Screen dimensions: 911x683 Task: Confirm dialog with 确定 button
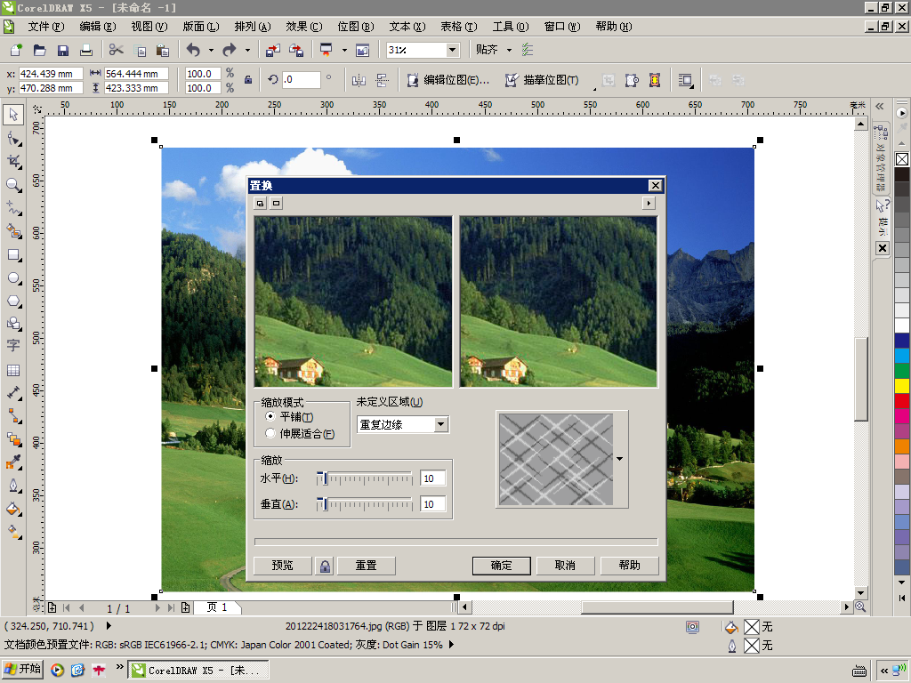502,566
